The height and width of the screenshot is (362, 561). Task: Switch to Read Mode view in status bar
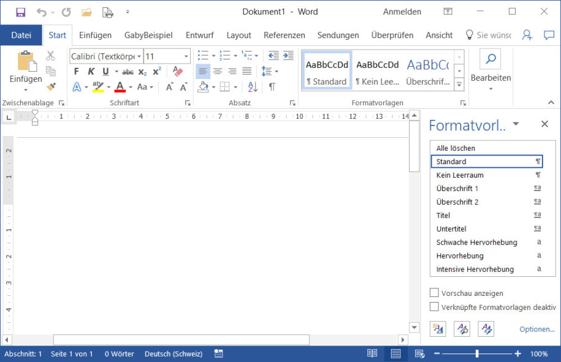click(x=372, y=354)
